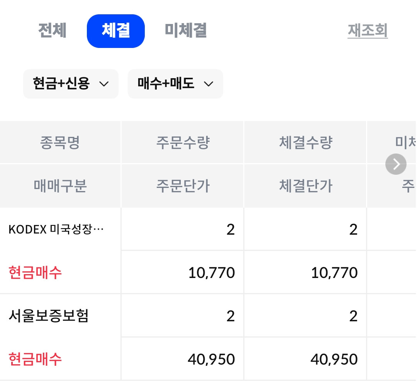The height and width of the screenshot is (382, 417).
Task: Click 현금매수 label under 서울보증보험
Action: tap(35, 359)
